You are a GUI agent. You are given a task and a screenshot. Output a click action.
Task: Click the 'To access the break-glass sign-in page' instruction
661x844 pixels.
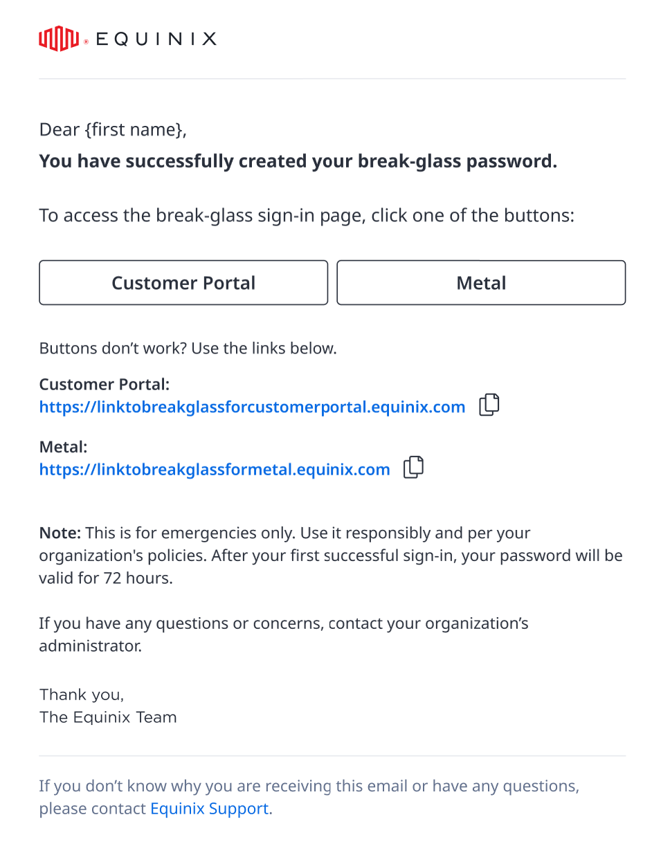pyautogui.click(x=307, y=215)
